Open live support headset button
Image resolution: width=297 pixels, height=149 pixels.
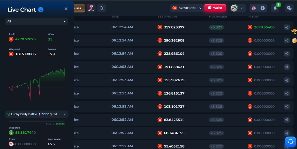[290, 142]
